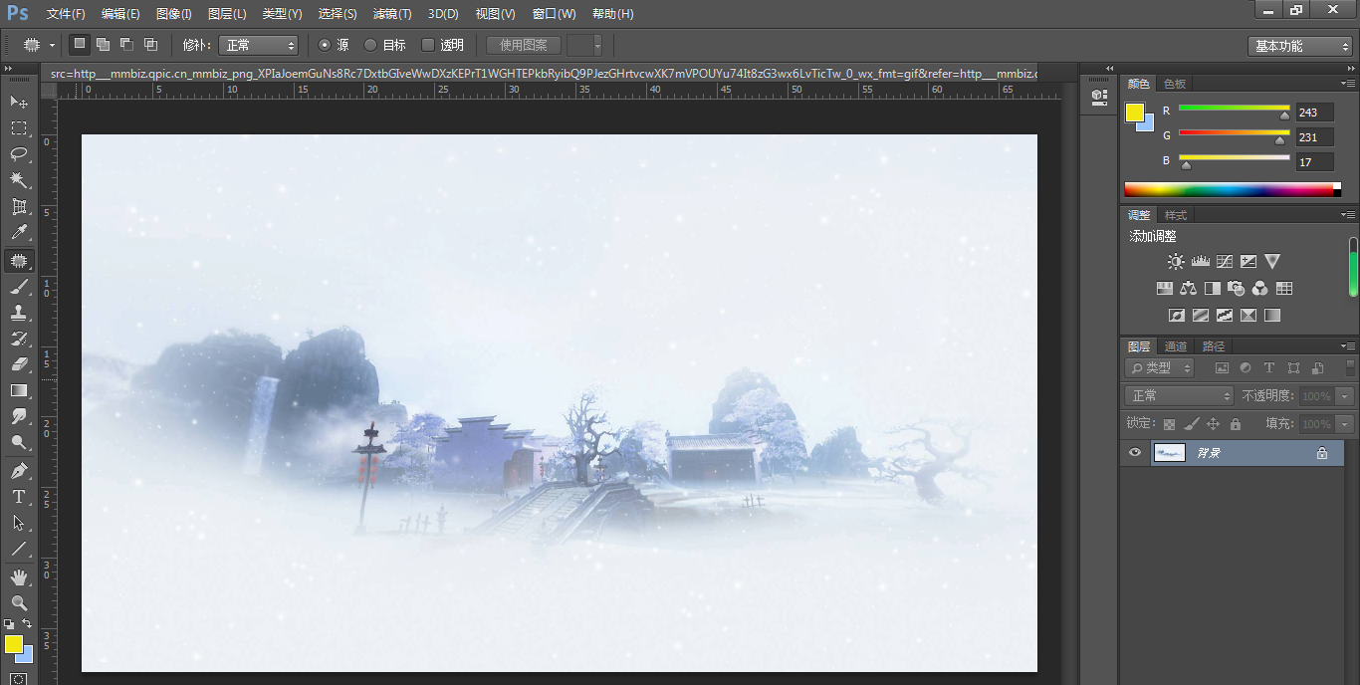Select the Dodge tool
This screenshot has width=1360, height=685.
[x=19, y=442]
